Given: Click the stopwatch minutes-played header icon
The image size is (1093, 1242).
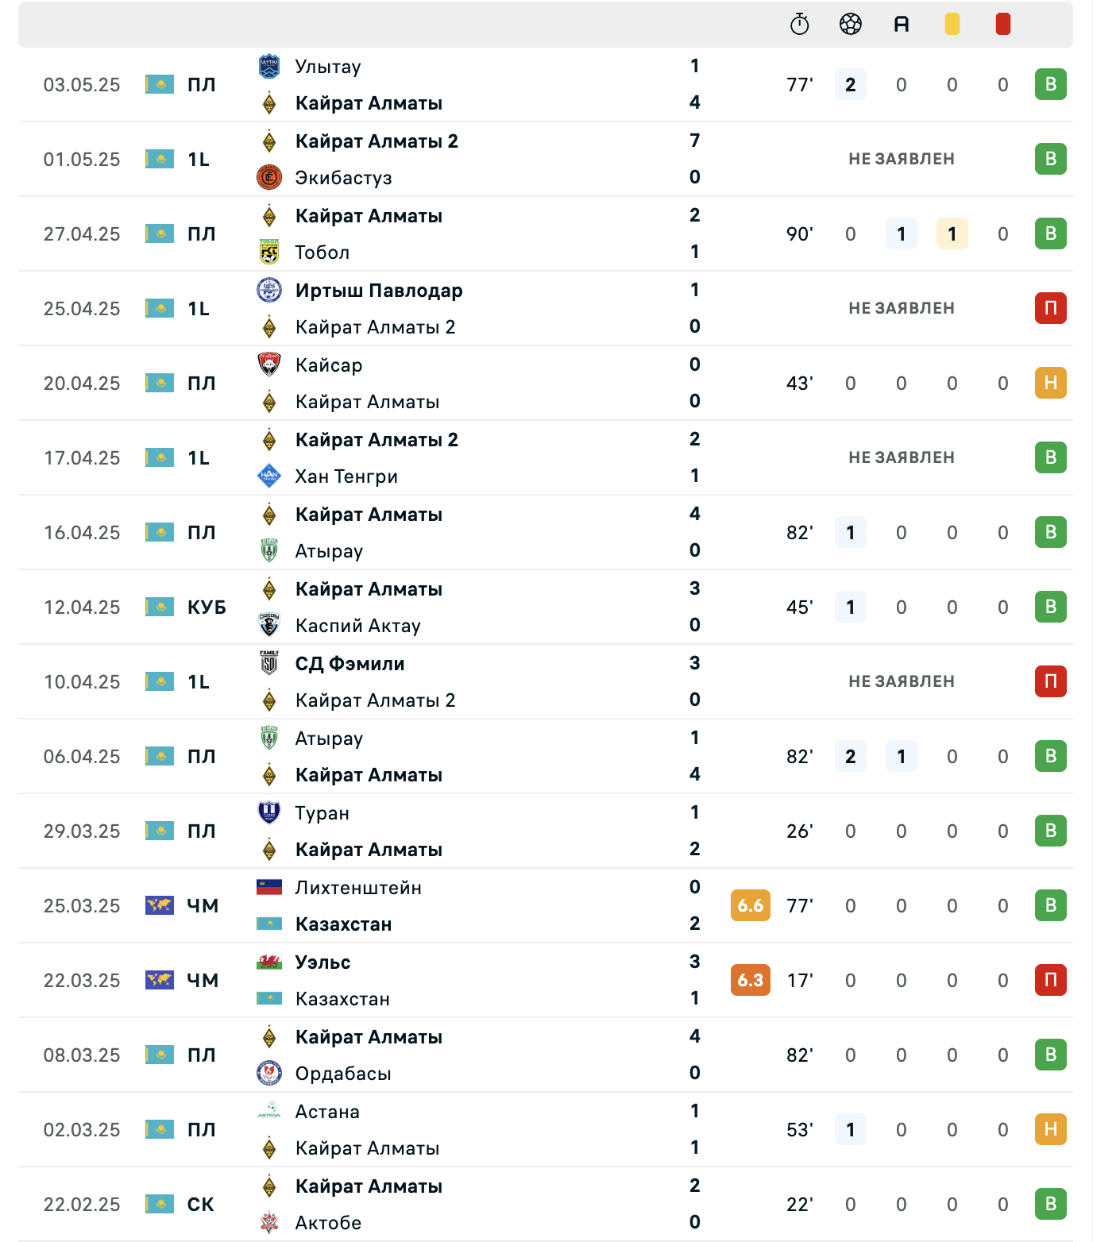Looking at the screenshot, I should [x=799, y=25].
